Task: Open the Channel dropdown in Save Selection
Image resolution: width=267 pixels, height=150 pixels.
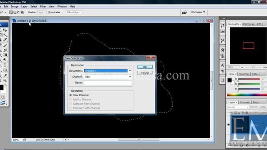Action: click(130, 77)
